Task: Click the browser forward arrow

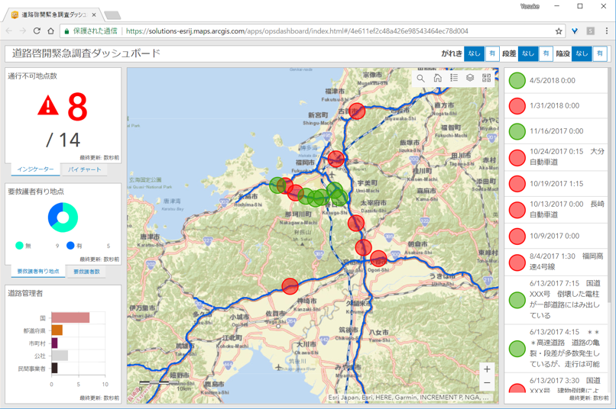Action: [23, 31]
